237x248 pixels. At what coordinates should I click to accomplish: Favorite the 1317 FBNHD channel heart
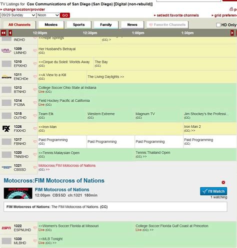click(35, 141)
